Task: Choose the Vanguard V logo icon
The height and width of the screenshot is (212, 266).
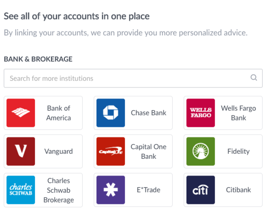Action: pos(21,151)
